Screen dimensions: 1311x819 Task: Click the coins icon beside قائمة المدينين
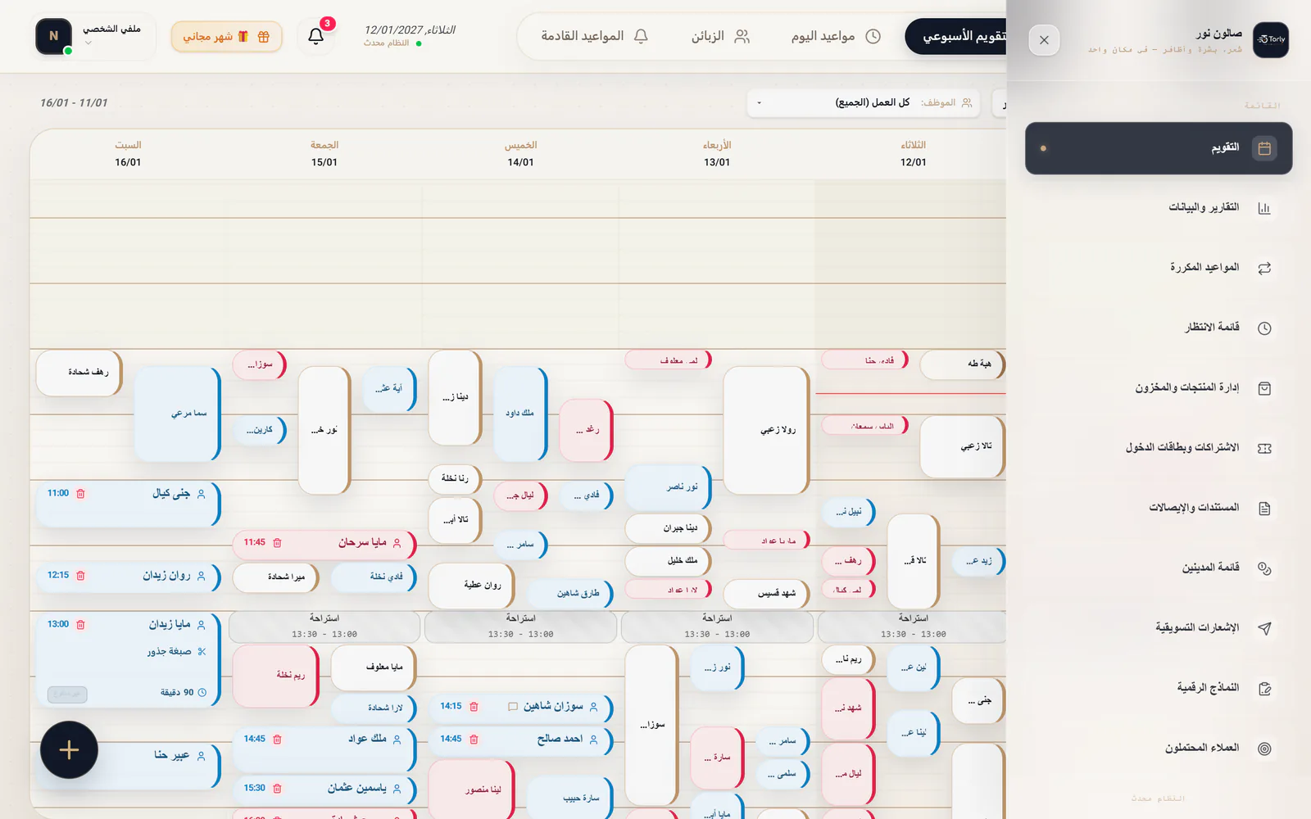click(x=1264, y=568)
